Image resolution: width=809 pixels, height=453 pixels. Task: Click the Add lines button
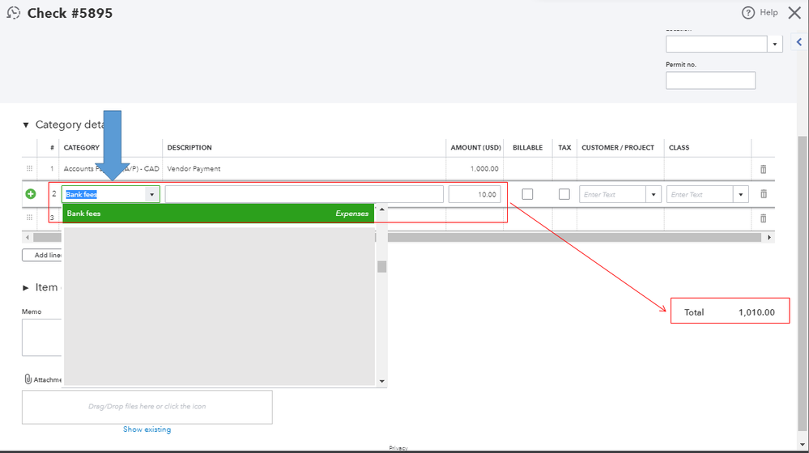click(42, 255)
